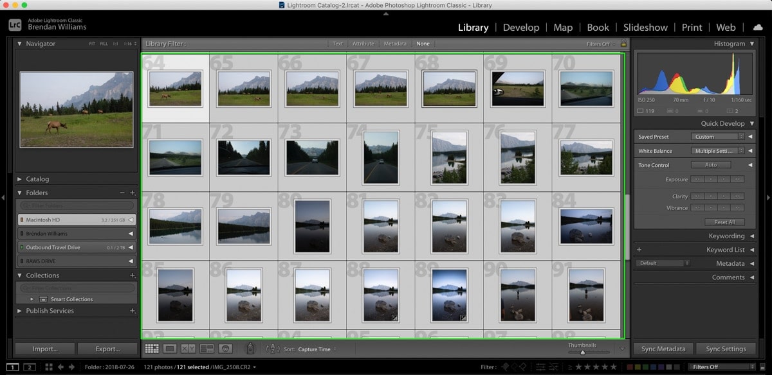The height and width of the screenshot is (375, 772).
Task: Select thumbnail number 70
Action: 585,89
